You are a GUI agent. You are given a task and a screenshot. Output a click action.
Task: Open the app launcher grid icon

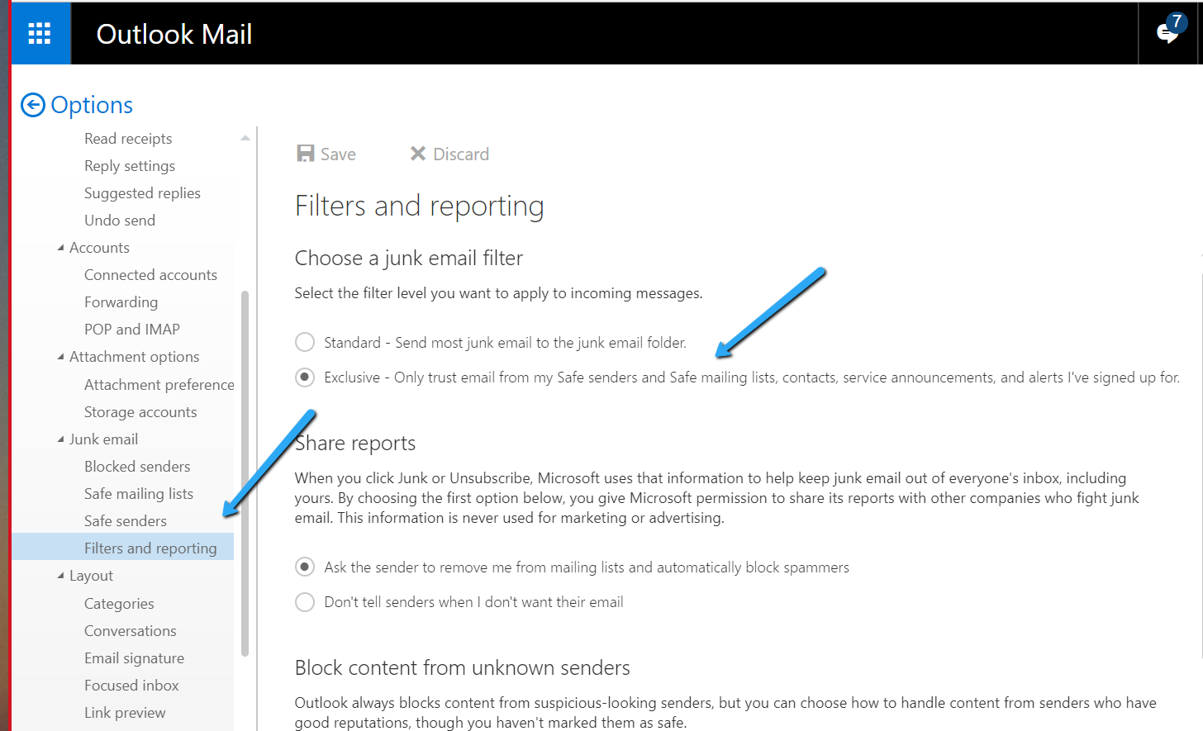(x=40, y=34)
